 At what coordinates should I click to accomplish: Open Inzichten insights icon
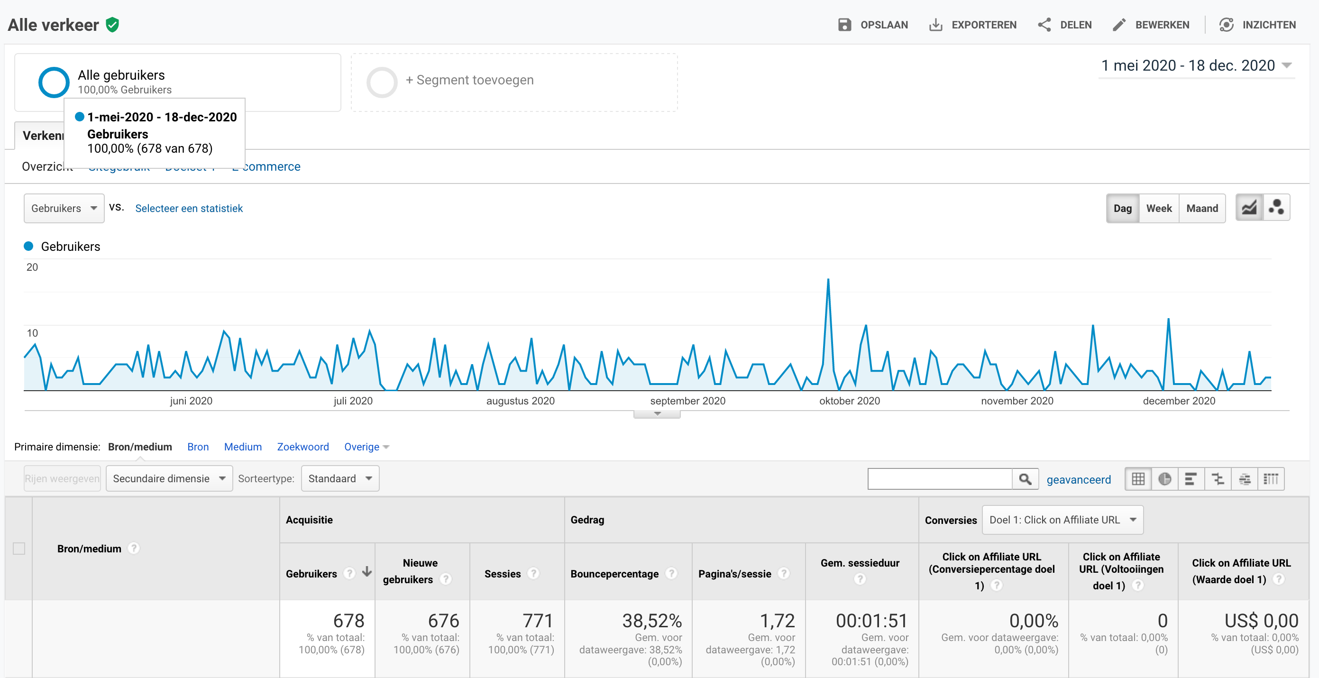point(1227,25)
